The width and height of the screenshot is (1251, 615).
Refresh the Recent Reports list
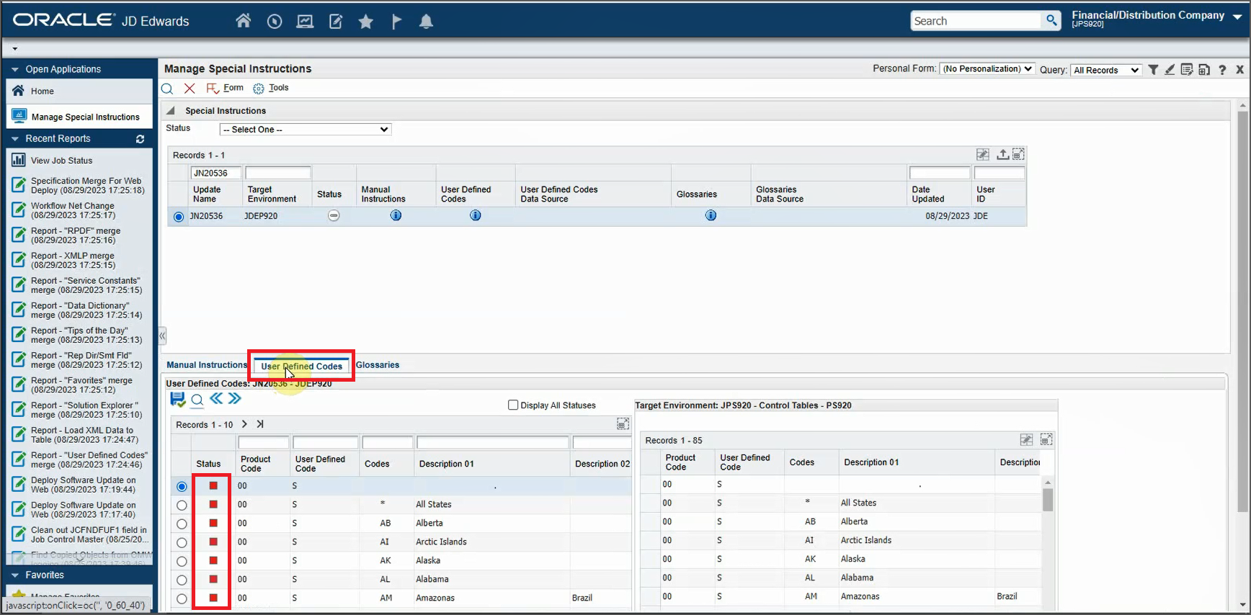(x=140, y=139)
